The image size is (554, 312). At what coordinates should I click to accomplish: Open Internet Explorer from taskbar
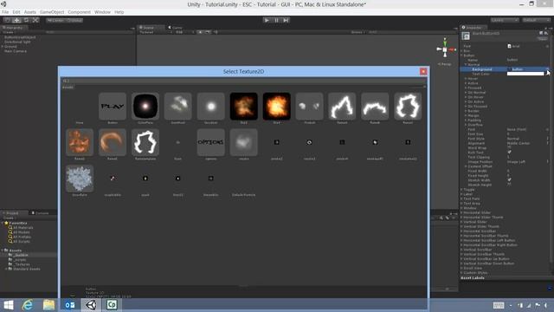tap(28, 305)
